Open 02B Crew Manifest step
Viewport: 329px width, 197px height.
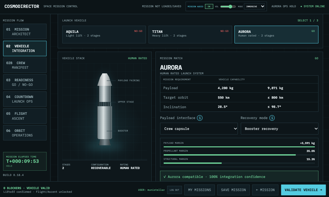pos(25,65)
